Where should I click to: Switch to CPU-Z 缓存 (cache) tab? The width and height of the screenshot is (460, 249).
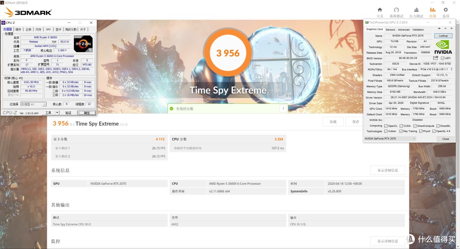(18, 29)
